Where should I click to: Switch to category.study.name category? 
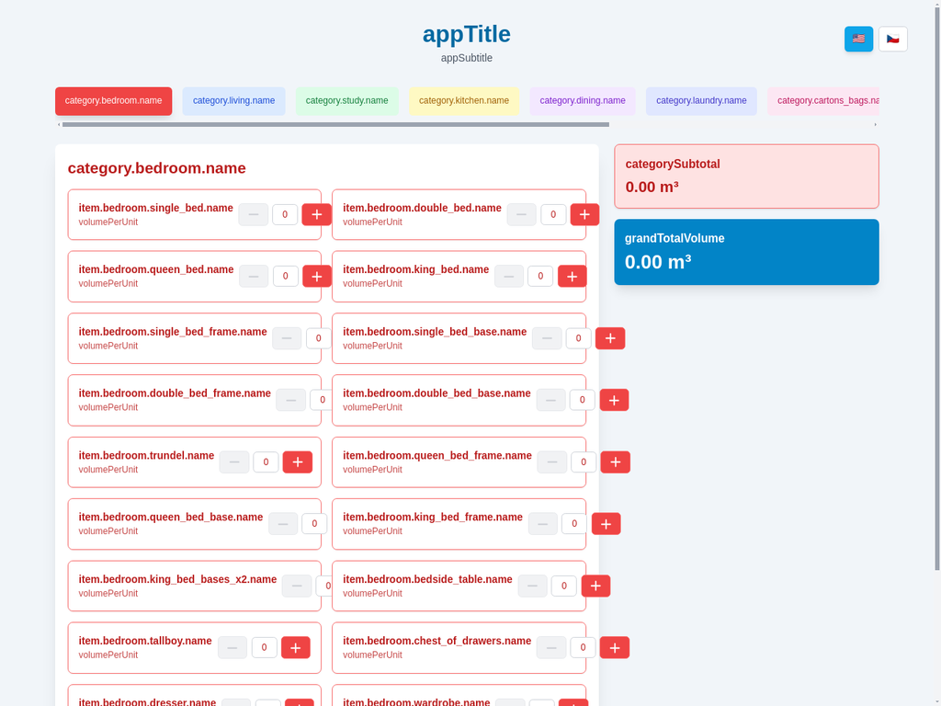click(x=346, y=101)
